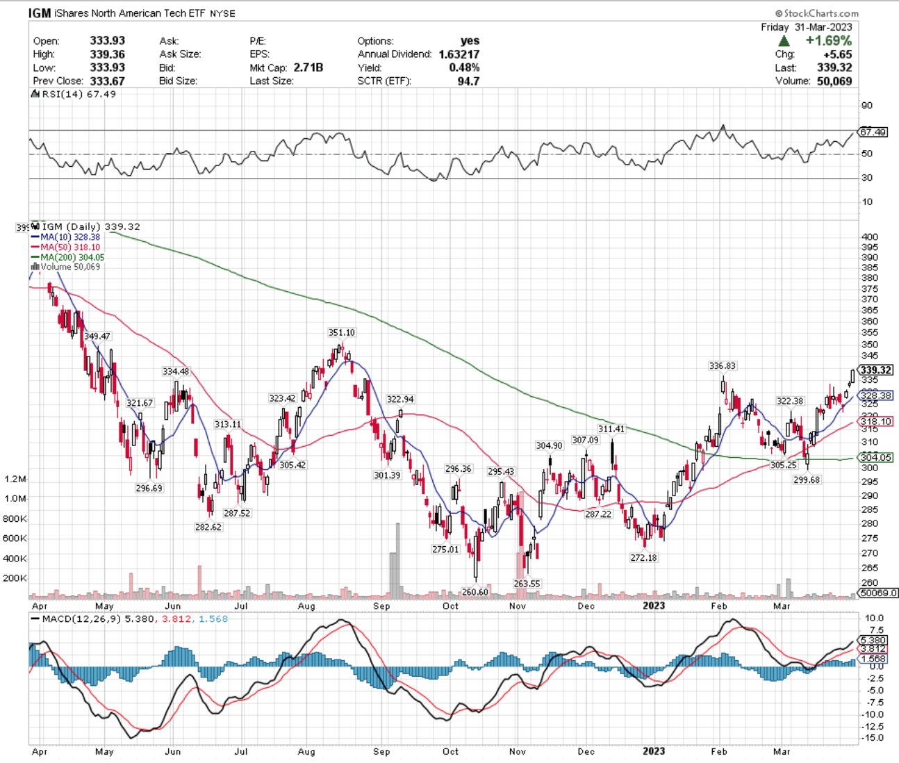Viewport: 899px width, 763px height.
Task: Click the 322.94 price label
Action: (400, 400)
